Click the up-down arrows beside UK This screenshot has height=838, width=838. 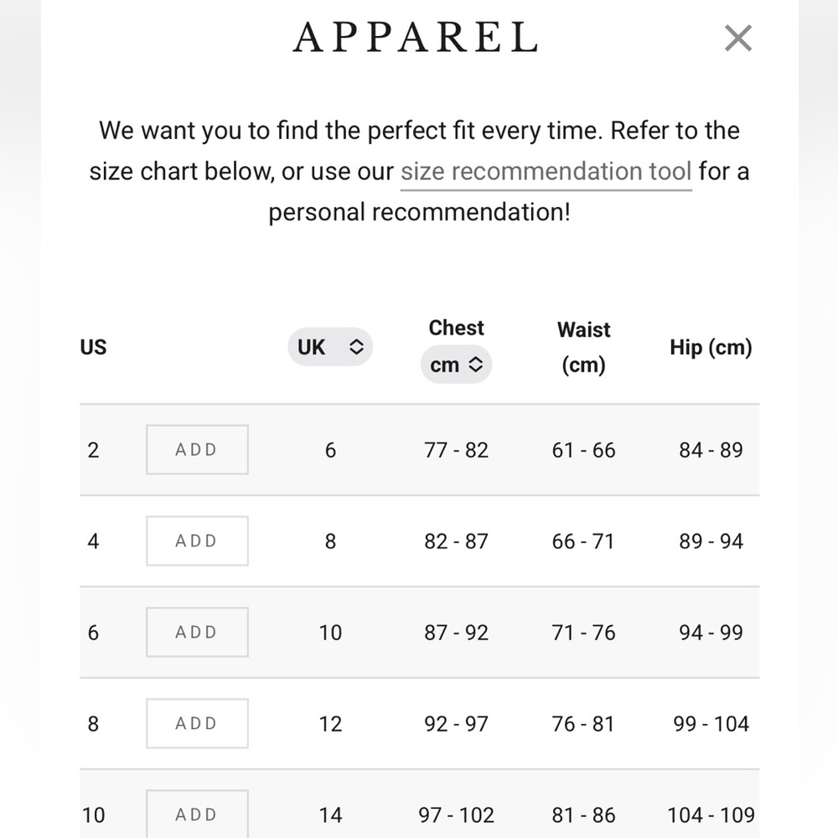(x=356, y=347)
